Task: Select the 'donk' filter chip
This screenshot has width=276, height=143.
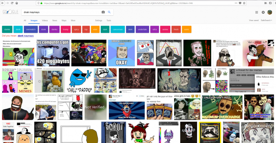Action: click(43, 29)
